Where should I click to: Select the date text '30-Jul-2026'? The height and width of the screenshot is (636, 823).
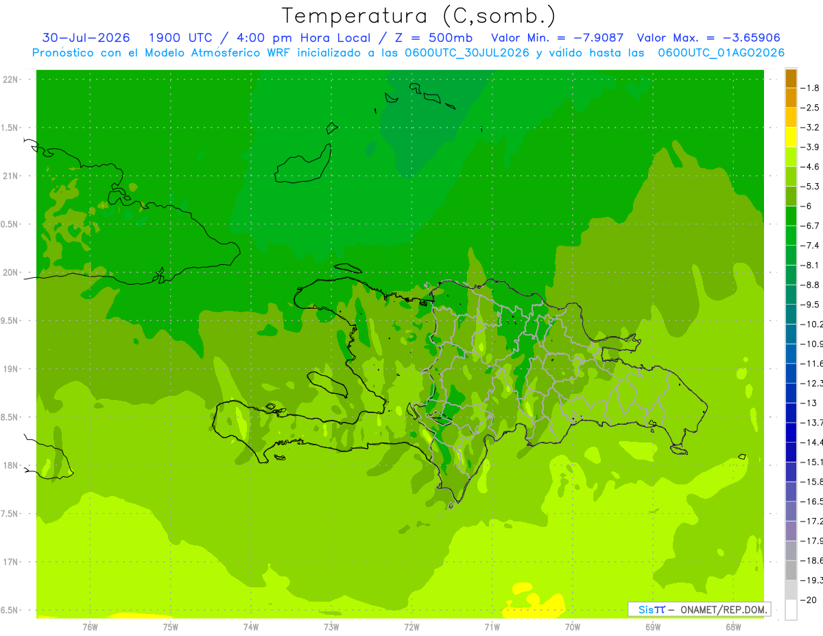(86, 38)
